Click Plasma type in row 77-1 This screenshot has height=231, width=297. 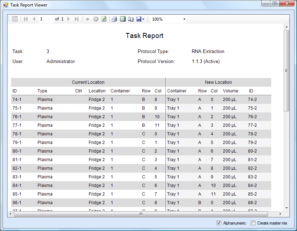pos(45,125)
